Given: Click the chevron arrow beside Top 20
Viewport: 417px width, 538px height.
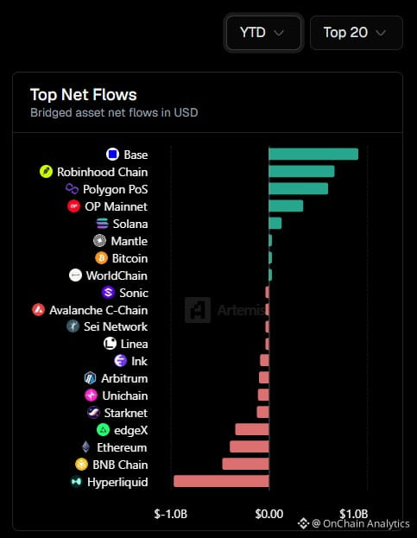Looking at the screenshot, I should click(381, 33).
